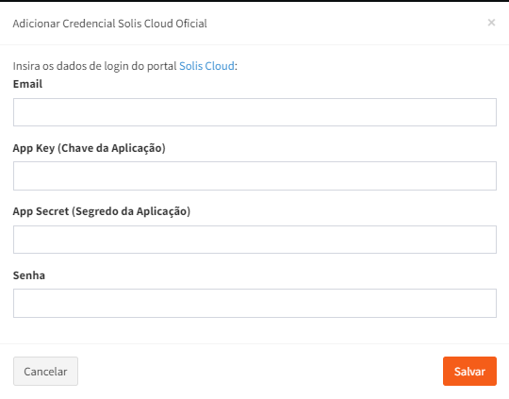Dismiss the dialog using the X icon
The image size is (509, 399).
click(x=491, y=23)
